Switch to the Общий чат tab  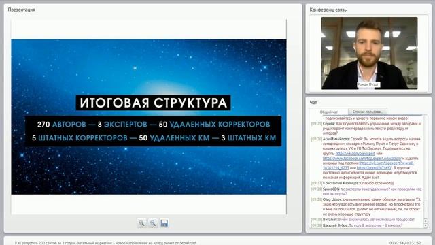pyautogui.click(x=329, y=112)
